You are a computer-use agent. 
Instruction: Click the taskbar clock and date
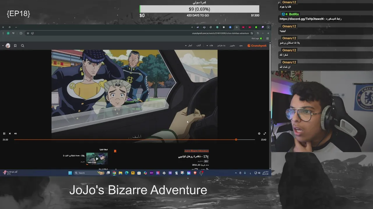click(x=265, y=173)
